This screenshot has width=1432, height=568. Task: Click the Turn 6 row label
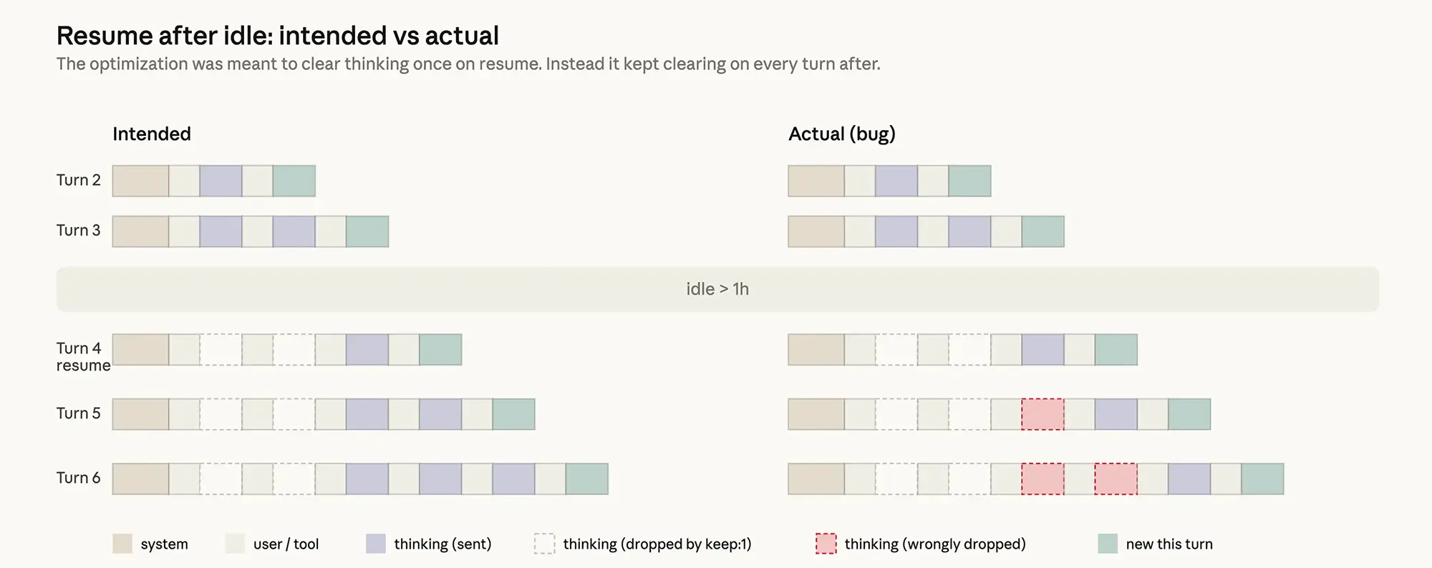click(79, 478)
